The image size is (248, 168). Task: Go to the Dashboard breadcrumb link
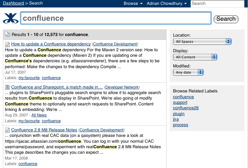13,3
